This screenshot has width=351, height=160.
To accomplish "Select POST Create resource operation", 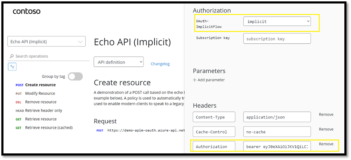I will 36,85.
